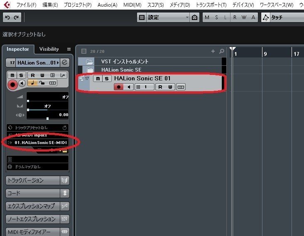
Task: Click the track list filter icon beside 20 / 20
Action: (84, 51)
